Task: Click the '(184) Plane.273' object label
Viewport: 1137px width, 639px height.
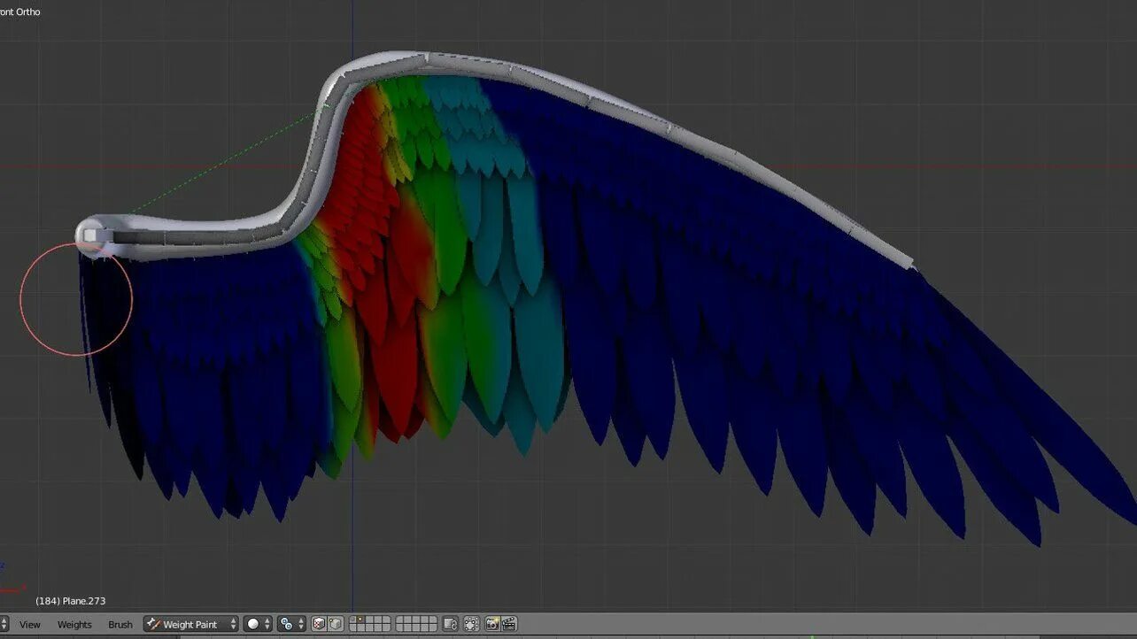Action: tap(70, 601)
